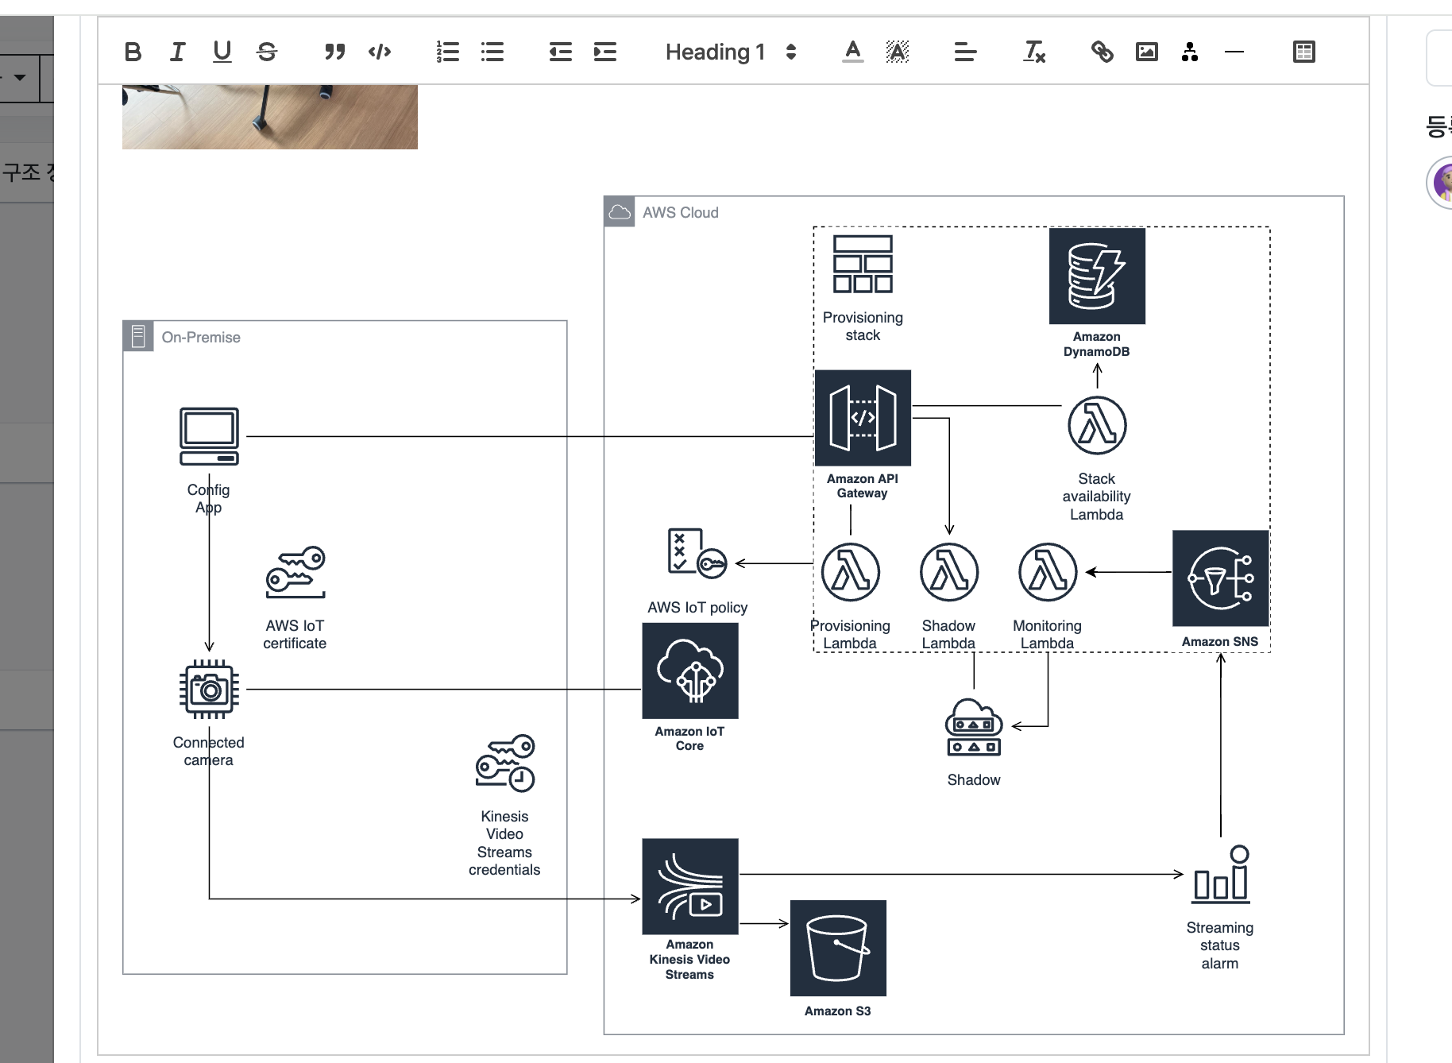
Task: Click the Config App computer icon
Action: 209,436
